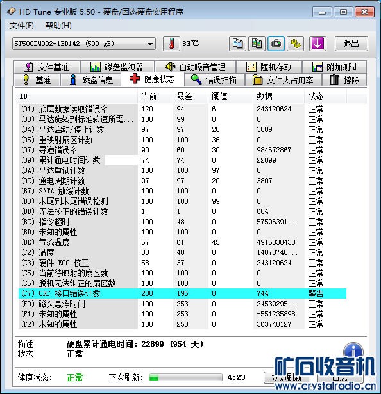
Task: Open the drive selection dropdown
Action: click(x=84, y=44)
